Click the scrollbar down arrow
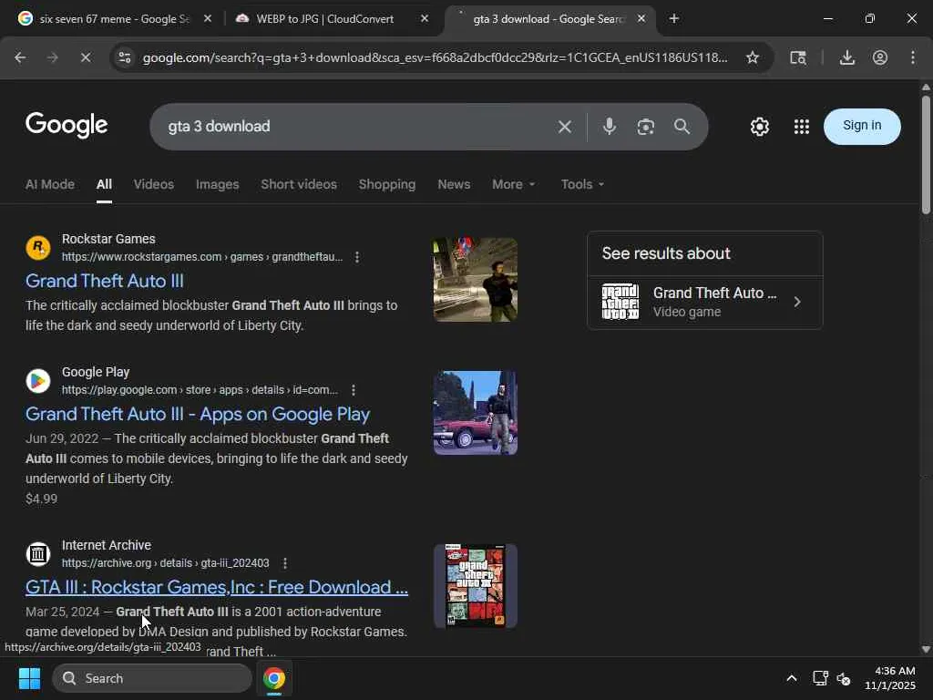This screenshot has height=700, width=933. (x=926, y=649)
